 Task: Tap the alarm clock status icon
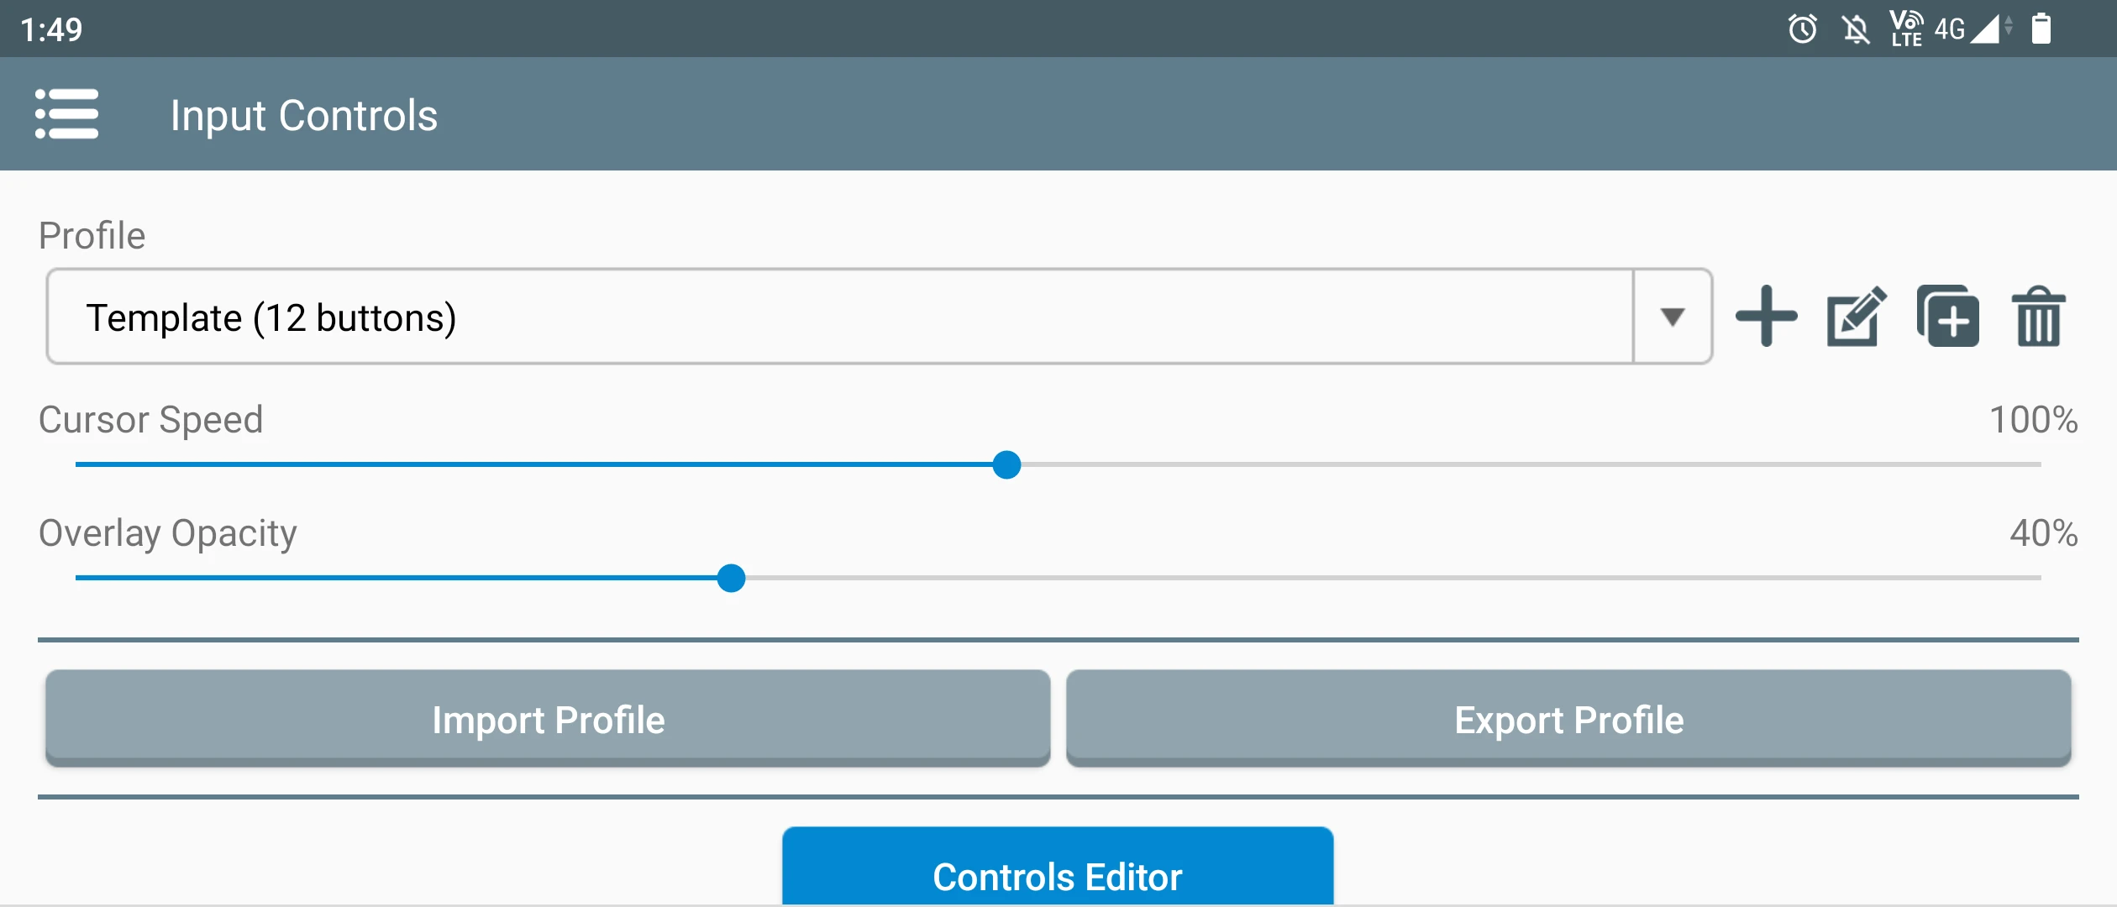[1802, 29]
